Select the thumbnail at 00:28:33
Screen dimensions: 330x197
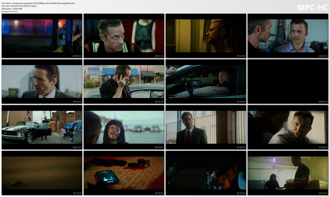click(42, 81)
